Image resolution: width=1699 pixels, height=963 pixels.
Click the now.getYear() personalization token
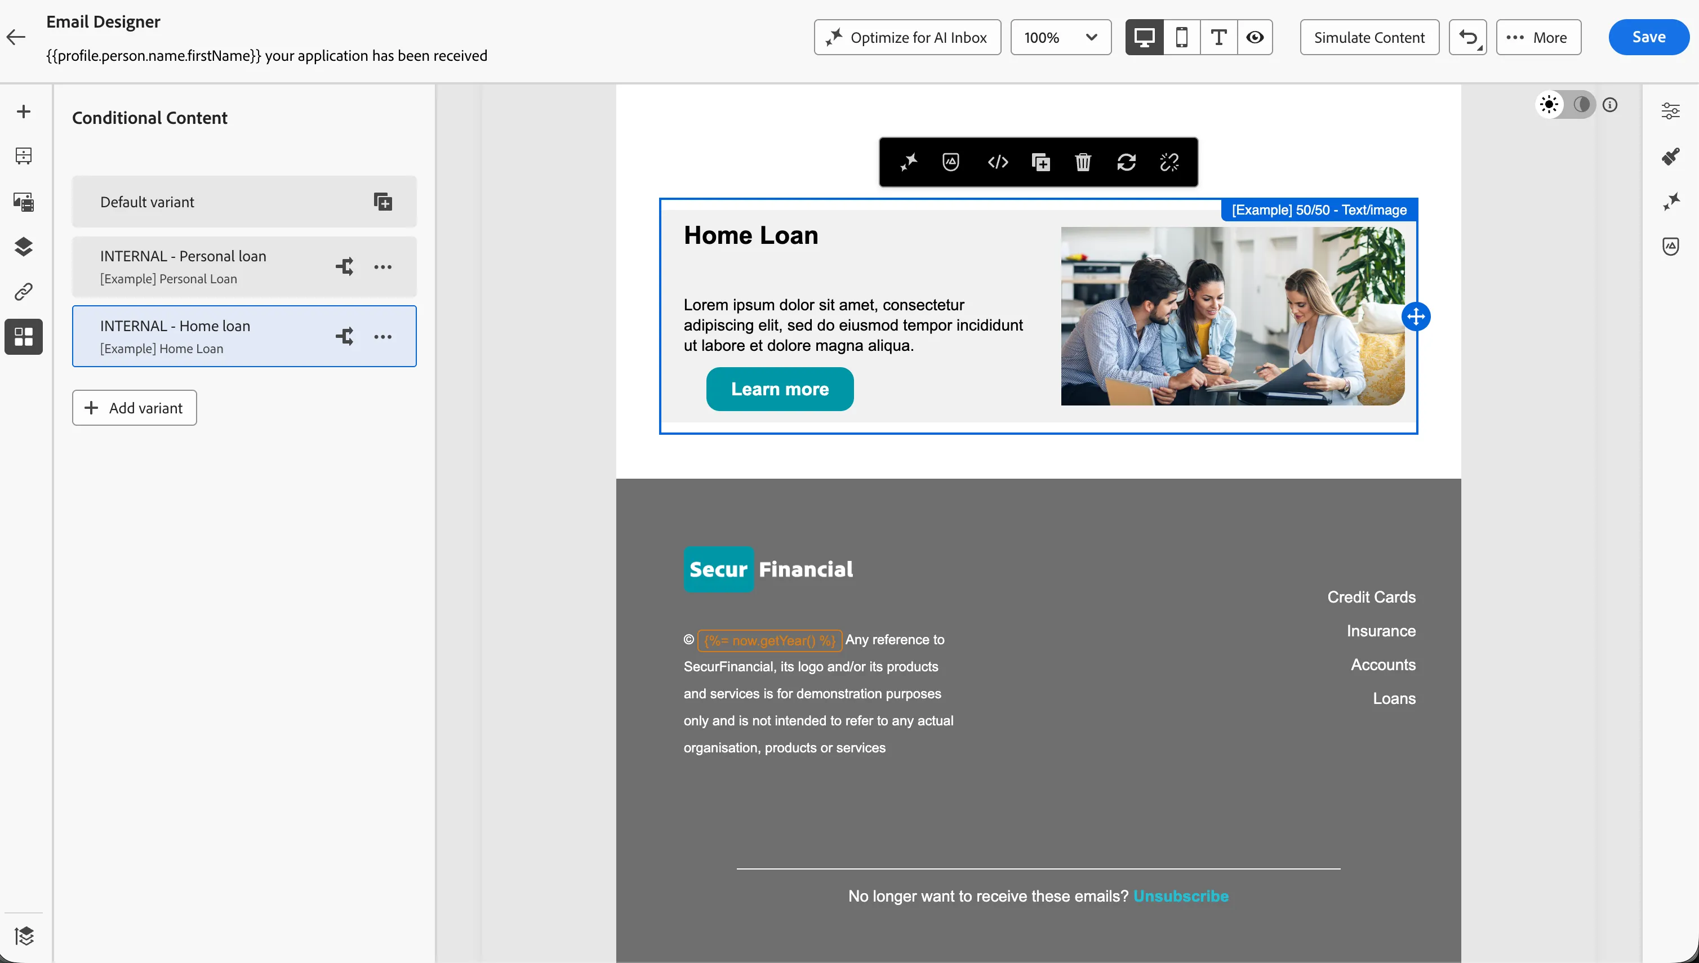pos(770,640)
